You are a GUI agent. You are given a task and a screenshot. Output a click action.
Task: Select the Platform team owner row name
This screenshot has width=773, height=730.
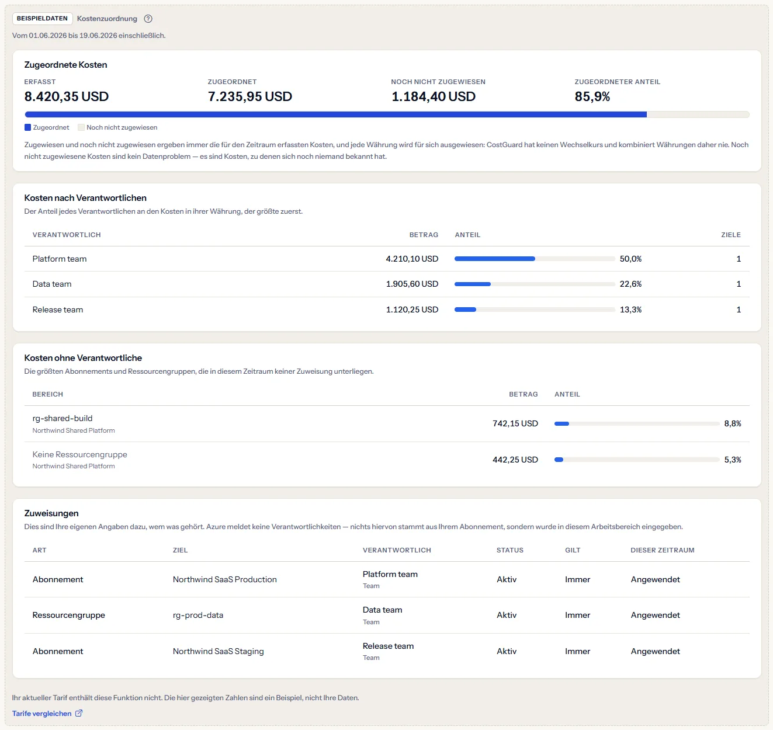click(x=60, y=259)
